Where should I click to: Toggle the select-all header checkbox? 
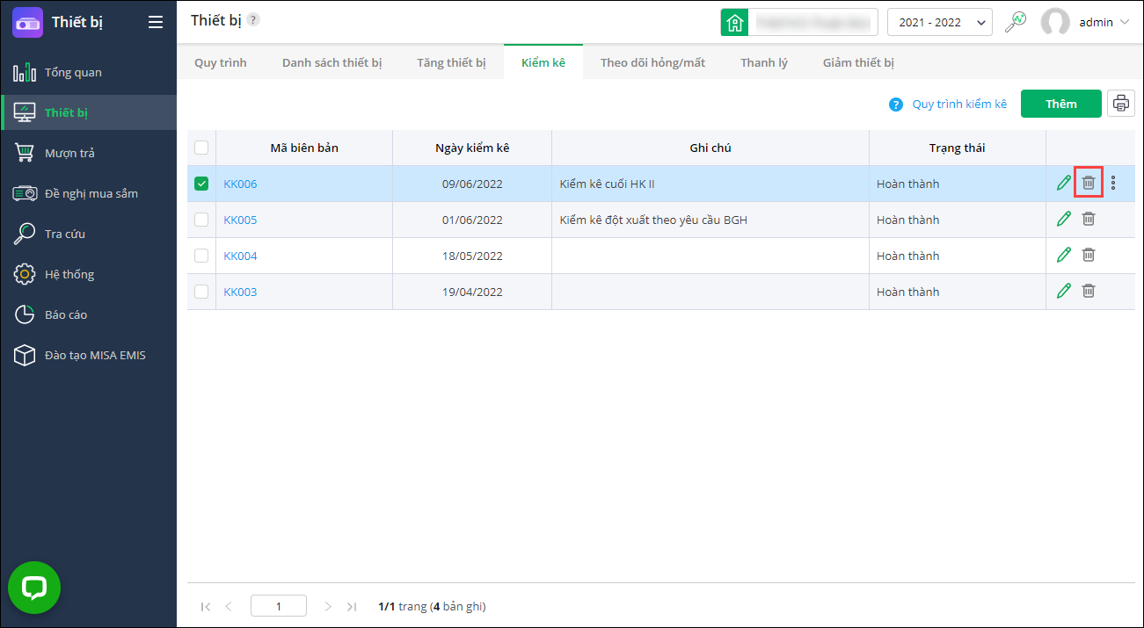point(201,148)
